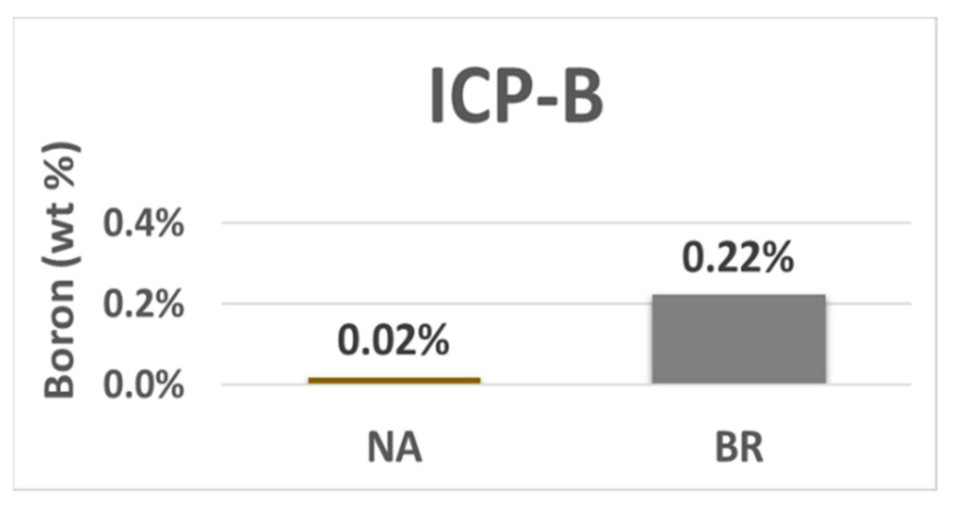Select the BR category label
954x506 pixels.
click(x=739, y=448)
